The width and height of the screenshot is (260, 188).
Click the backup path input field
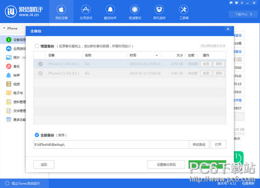pyautogui.click(x=110, y=144)
